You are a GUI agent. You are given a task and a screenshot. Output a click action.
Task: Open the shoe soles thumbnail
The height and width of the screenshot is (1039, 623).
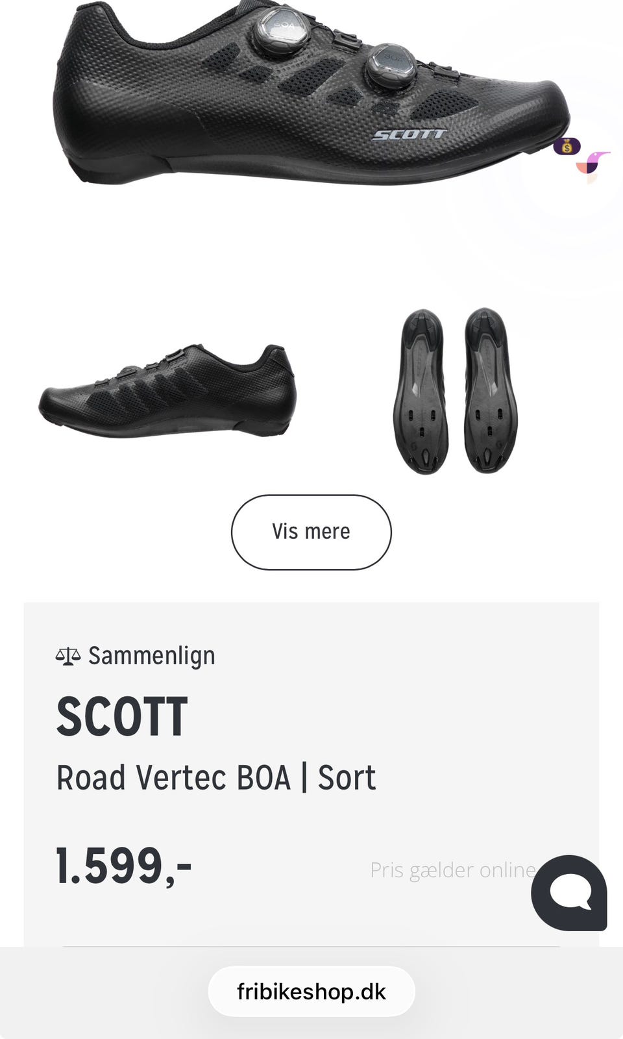click(456, 391)
